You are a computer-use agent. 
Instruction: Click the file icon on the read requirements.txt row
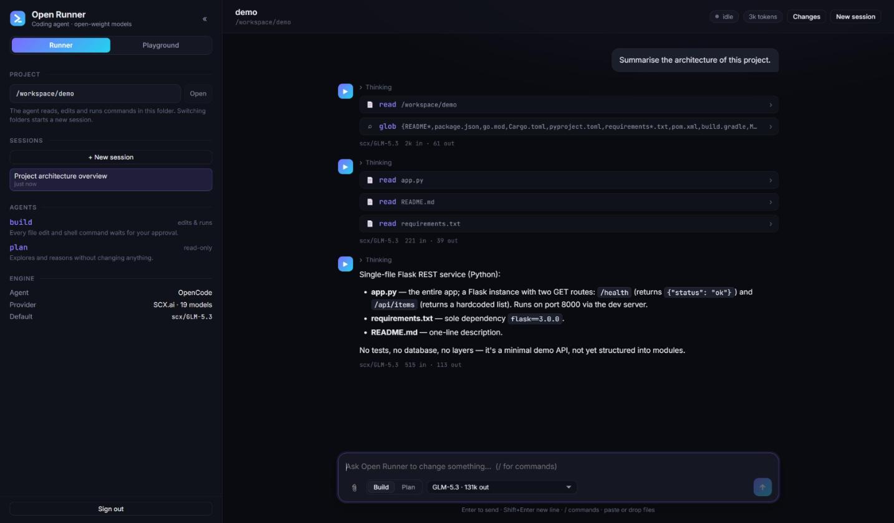tap(370, 224)
